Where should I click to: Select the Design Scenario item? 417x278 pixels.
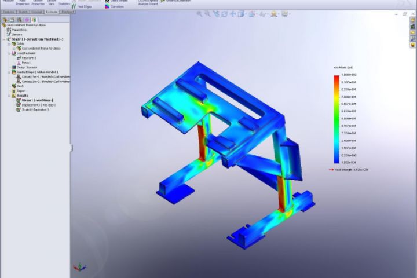pyautogui.click(x=24, y=68)
